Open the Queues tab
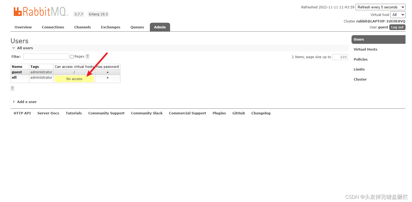This screenshot has height=202, width=412. (137, 27)
